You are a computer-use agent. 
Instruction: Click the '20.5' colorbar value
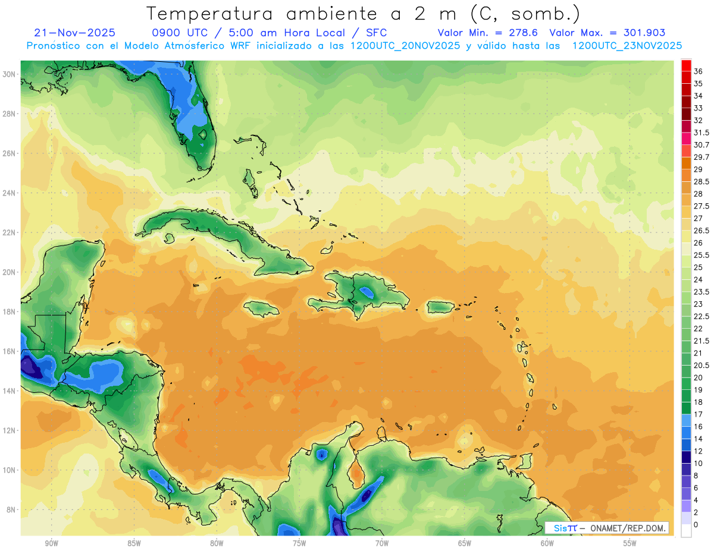pyautogui.click(x=702, y=366)
